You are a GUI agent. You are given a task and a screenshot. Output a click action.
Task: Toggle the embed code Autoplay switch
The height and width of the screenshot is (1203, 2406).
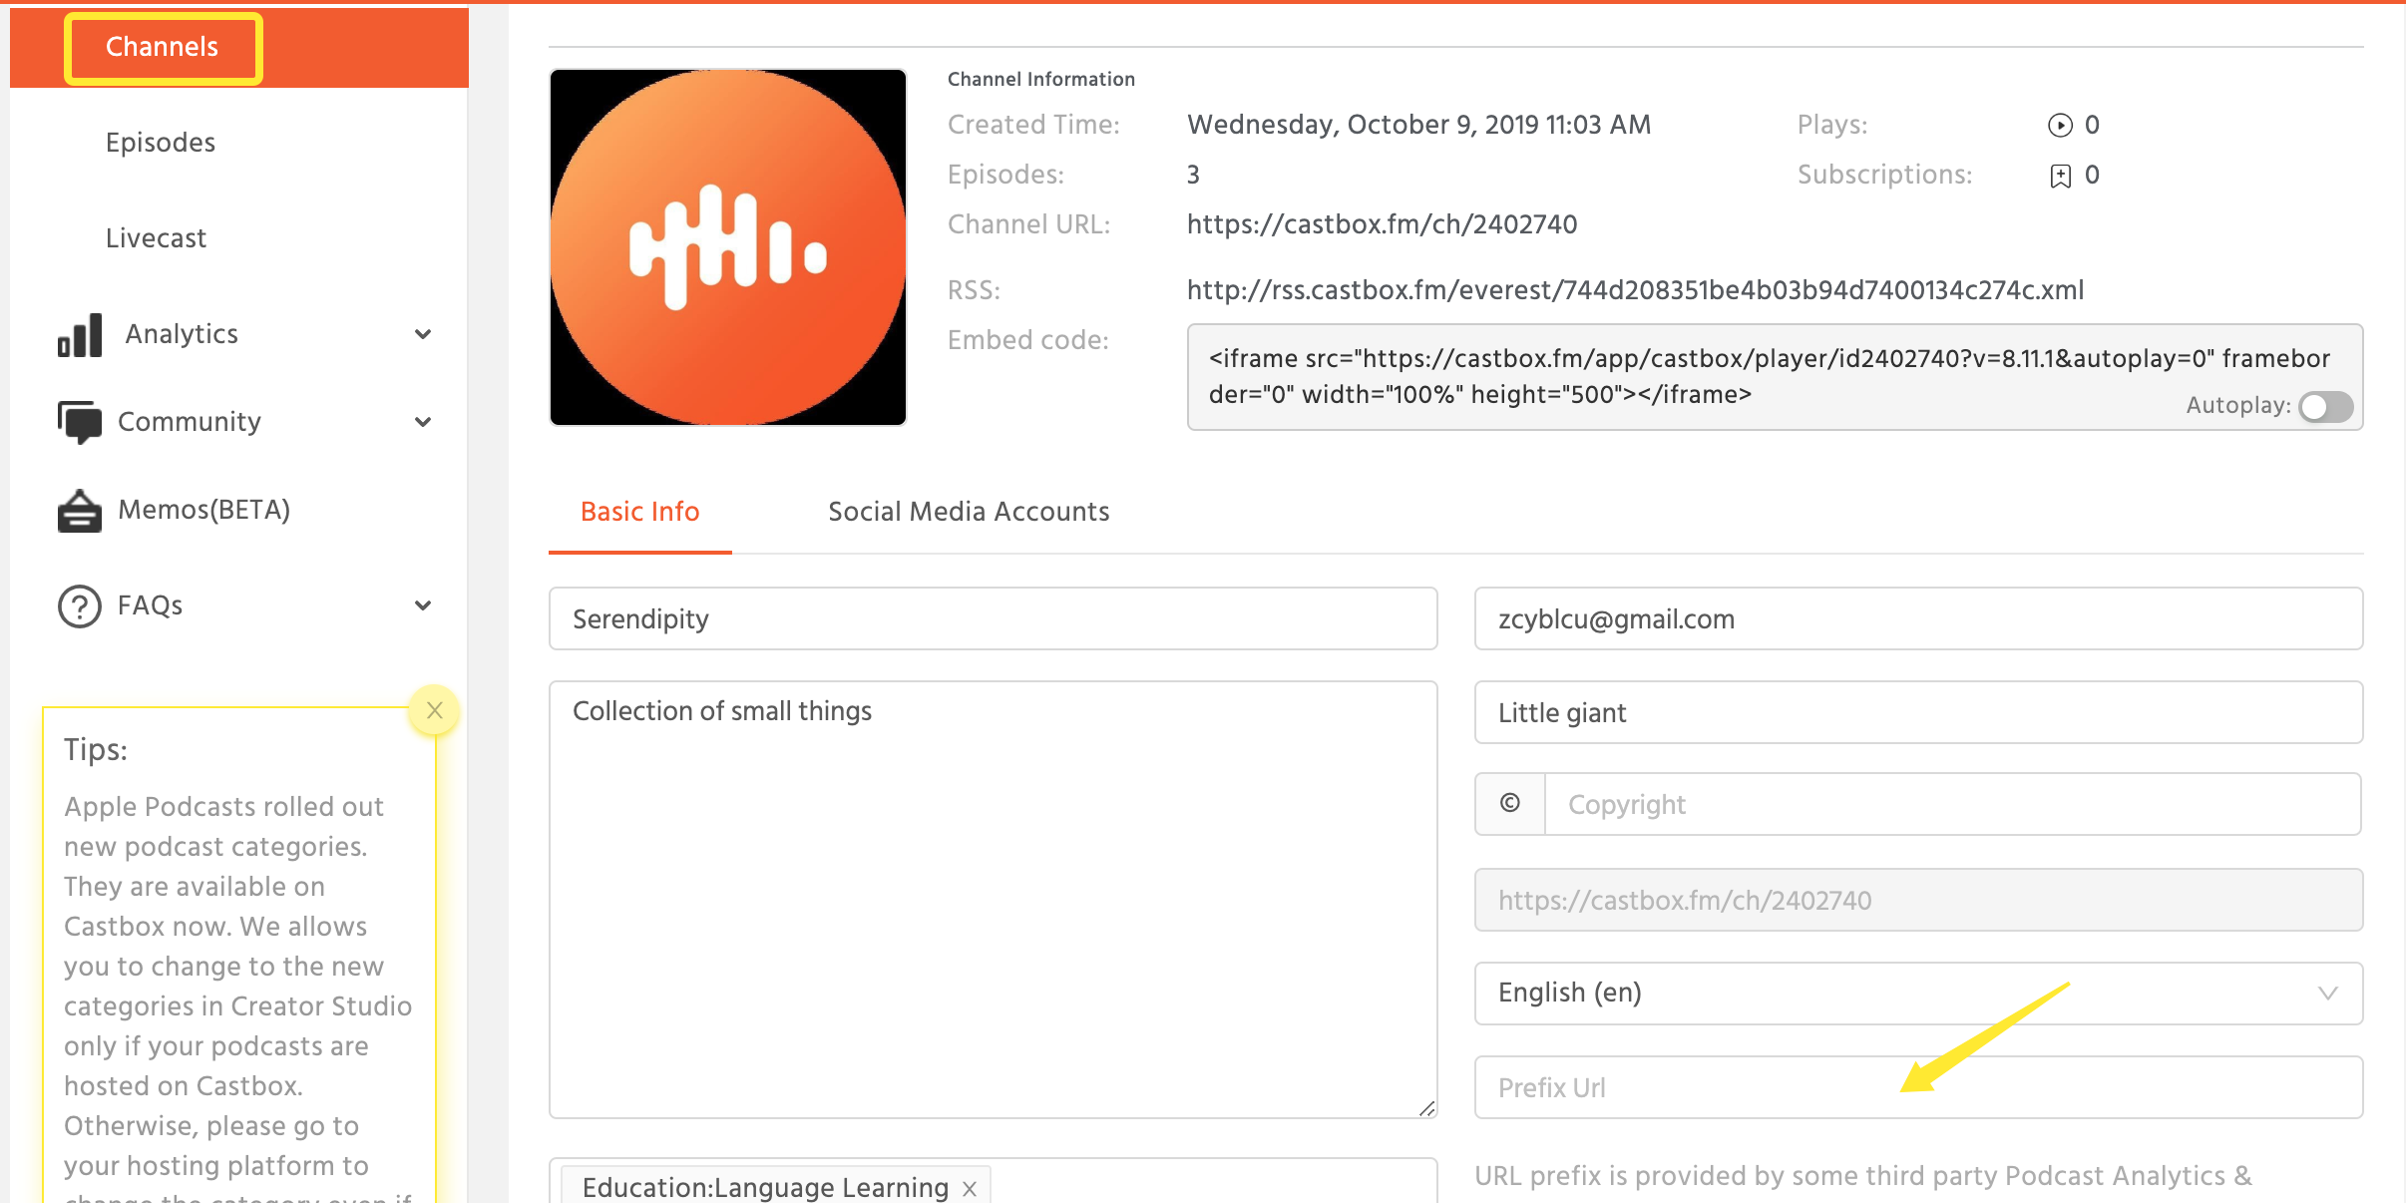click(x=2325, y=406)
